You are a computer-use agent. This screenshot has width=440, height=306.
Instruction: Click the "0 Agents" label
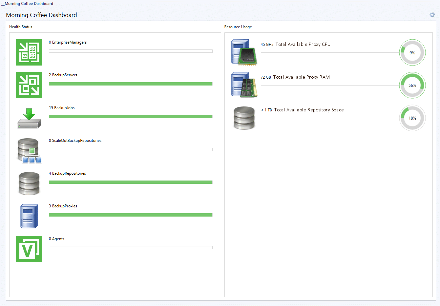(56, 239)
